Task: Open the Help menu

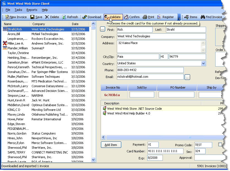Action: [45, 10]
